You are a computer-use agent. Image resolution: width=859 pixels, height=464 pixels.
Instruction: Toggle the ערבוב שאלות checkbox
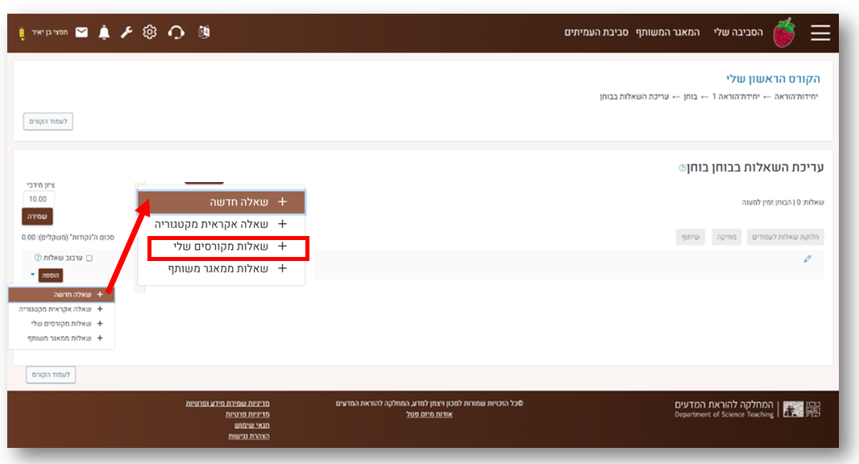(x=89, y=258)
